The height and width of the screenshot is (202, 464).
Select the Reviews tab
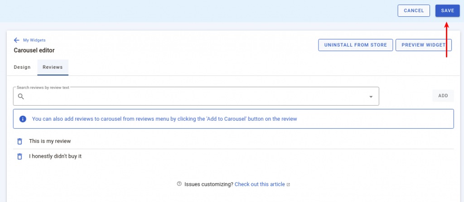[x=53, y=67]
